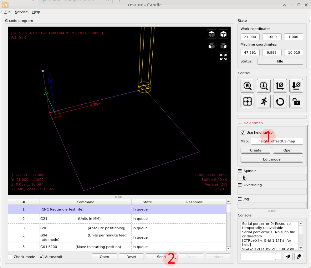Click the restore origin crosshair icon
The width and height of the screenshot is (311, 268).
[247, 102]
